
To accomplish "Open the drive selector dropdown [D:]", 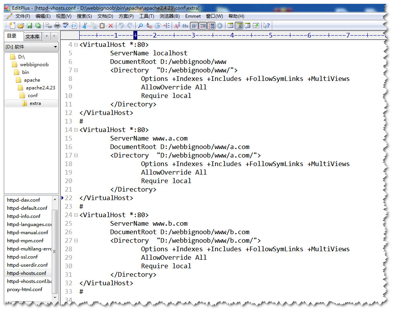I will 31,47.
